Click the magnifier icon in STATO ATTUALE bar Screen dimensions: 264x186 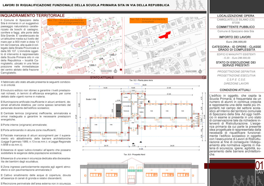204,77
